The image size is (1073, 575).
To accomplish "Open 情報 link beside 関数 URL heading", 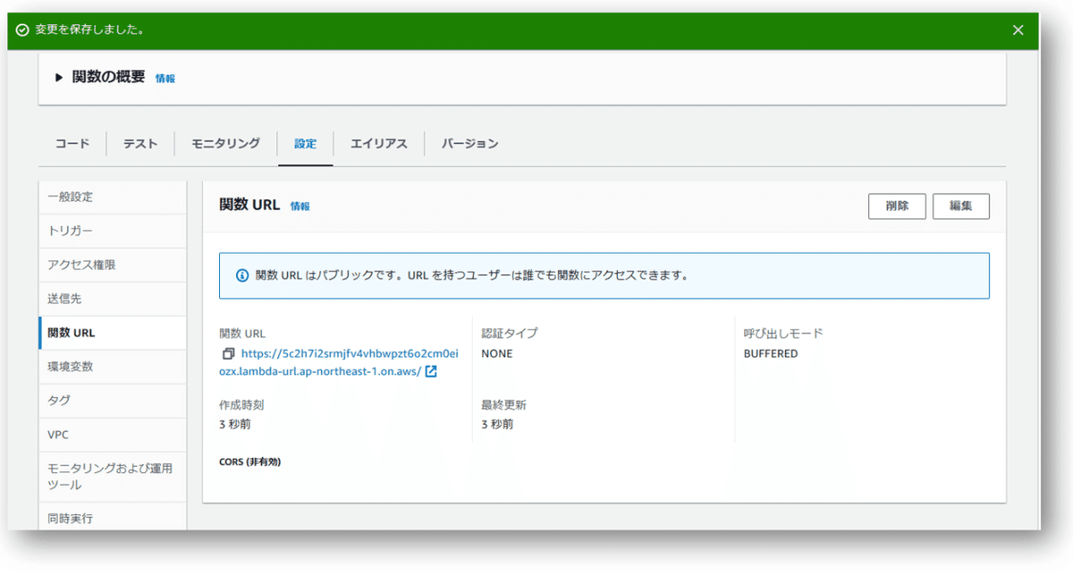I will coord(300,207).
